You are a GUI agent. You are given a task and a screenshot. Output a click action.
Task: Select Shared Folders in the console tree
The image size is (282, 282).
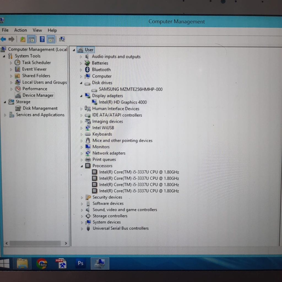coord(36,76)
